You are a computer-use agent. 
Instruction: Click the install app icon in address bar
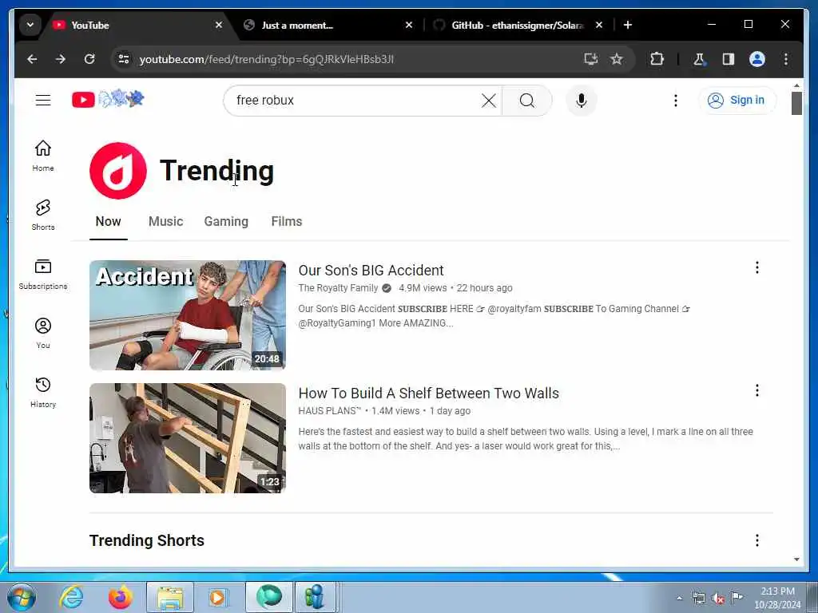[x=590, y=59]
